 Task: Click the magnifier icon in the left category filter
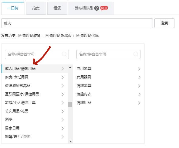coord(64,54)
